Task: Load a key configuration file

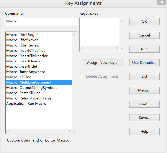Action: [144, 104]
